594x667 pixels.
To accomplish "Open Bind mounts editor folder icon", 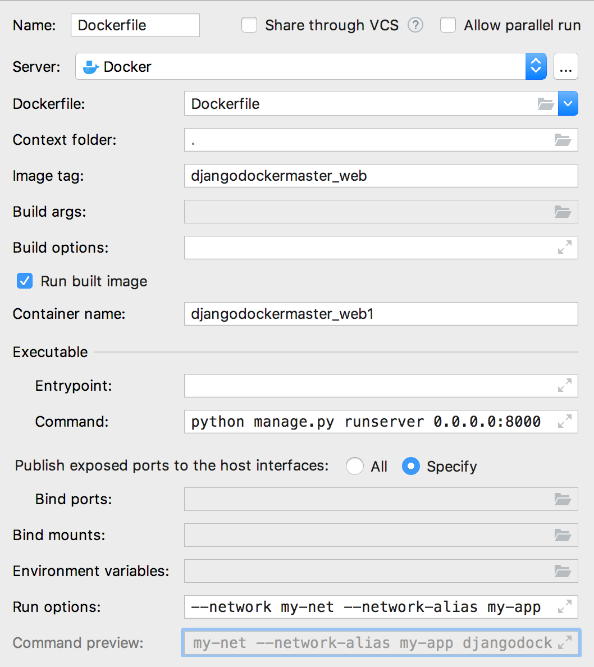I will click(563, 535).
